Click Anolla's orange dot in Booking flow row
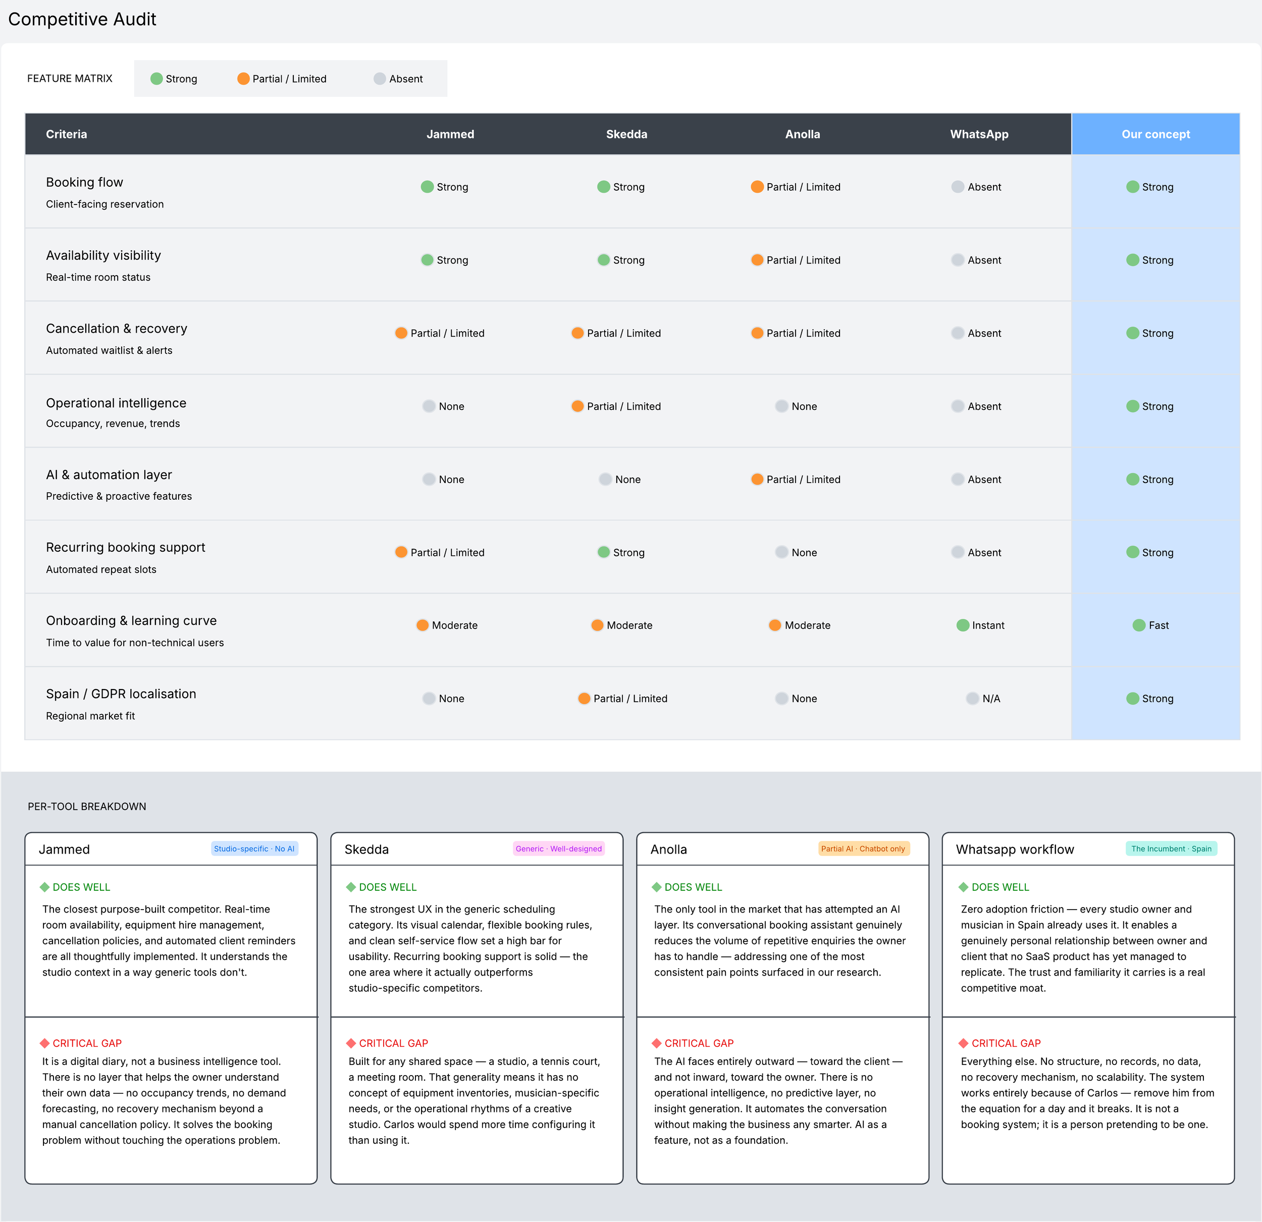Viewport: 1262px width, 1222px height. (x=757, y=187)
